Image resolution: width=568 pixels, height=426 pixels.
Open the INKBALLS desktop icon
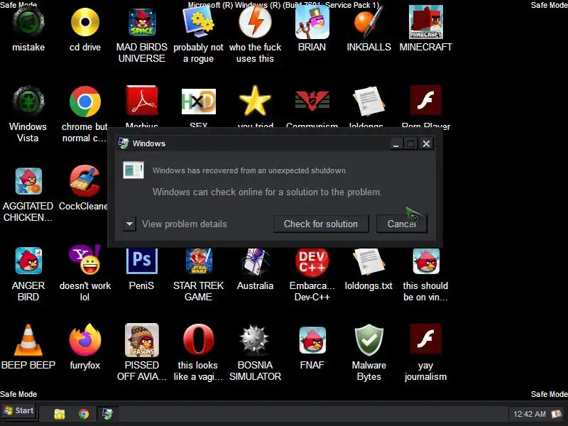coord(368,22)
